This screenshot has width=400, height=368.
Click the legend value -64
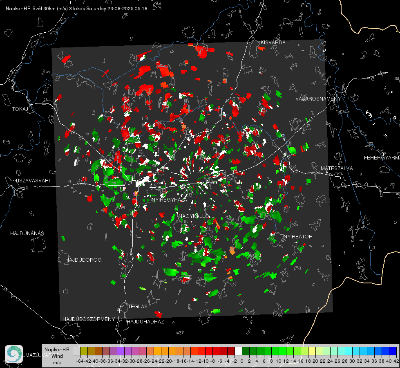pyautogui.click(x=80, y=361)
